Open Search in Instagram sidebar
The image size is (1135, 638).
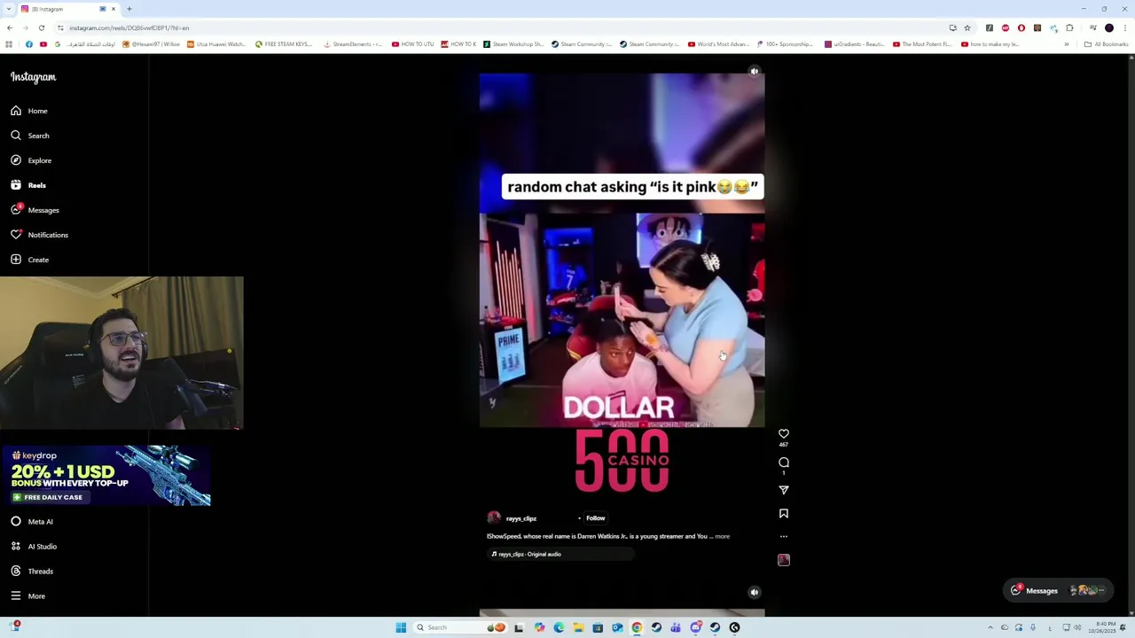[x=30, y=136]
